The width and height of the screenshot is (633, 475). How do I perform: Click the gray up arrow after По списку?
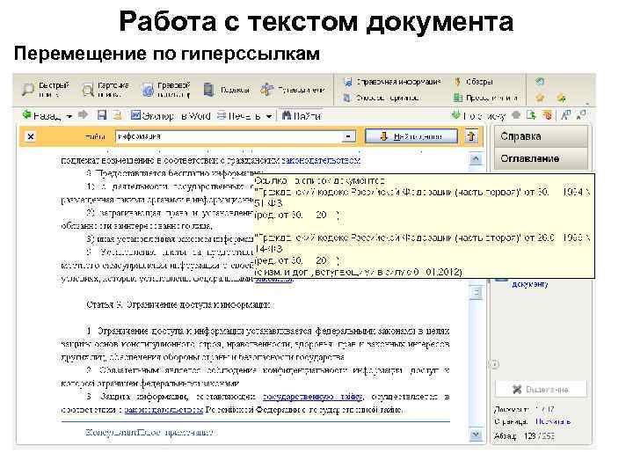click(x=516, y=115)
